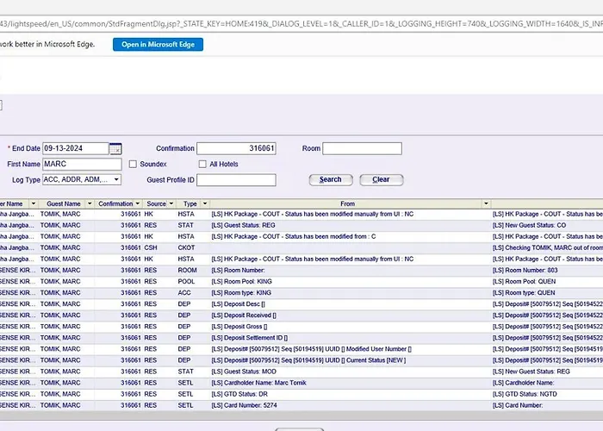Click the browser address bar URL
Viewport: 603px width, 431px height.
(301, 24)
